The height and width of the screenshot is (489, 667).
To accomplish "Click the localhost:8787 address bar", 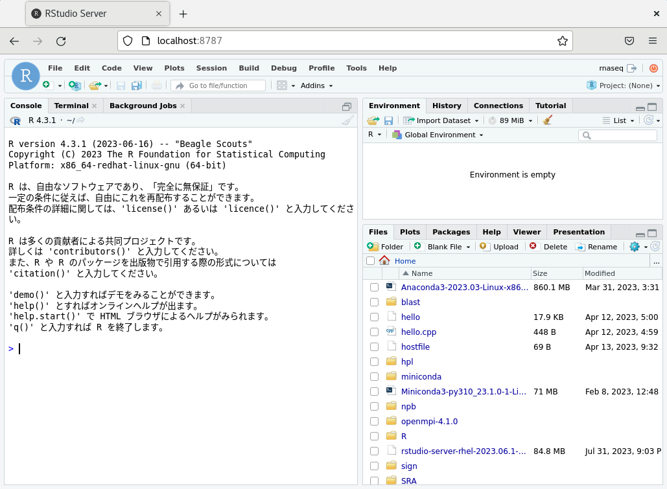I will tap(345, 41).
